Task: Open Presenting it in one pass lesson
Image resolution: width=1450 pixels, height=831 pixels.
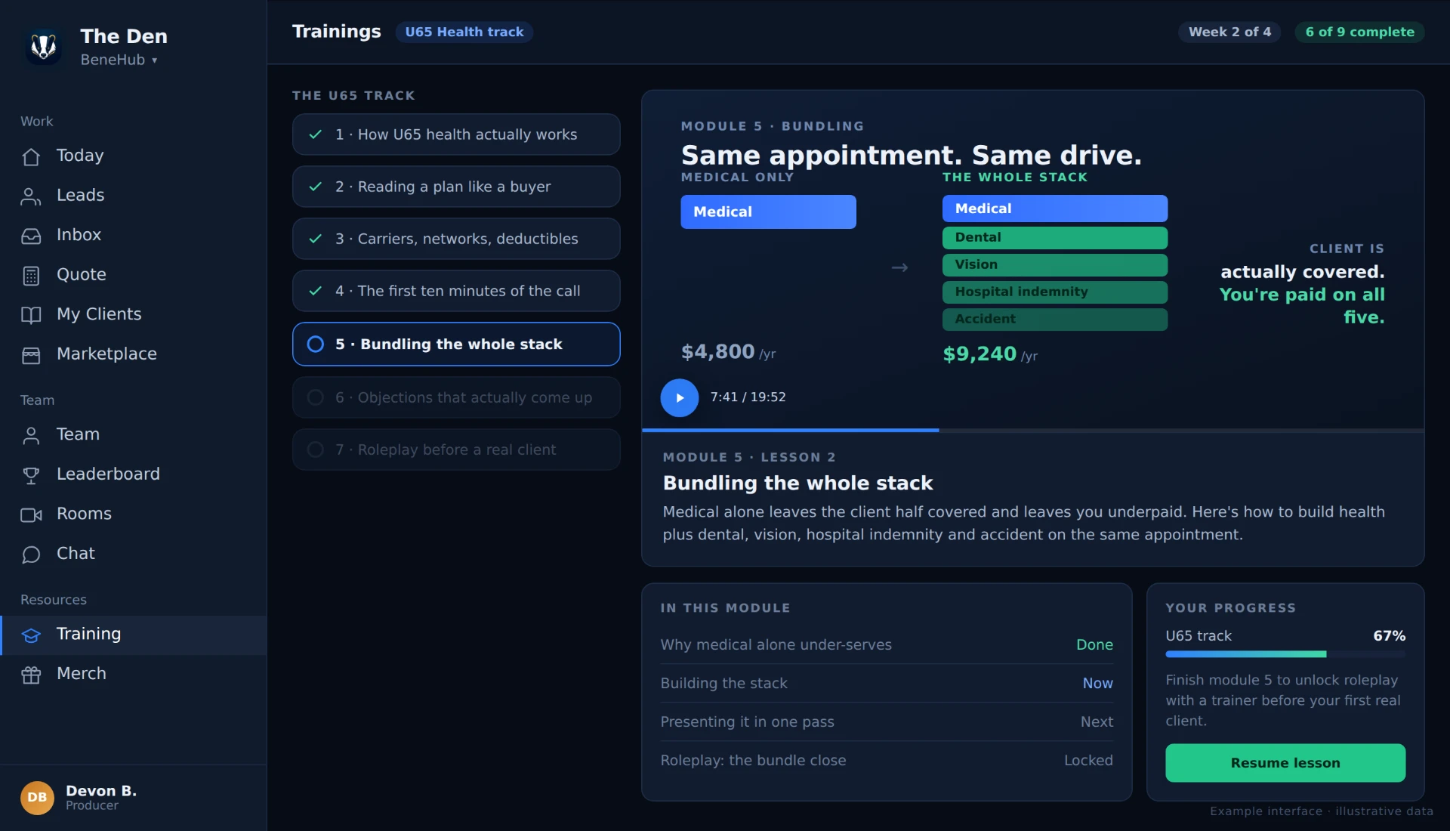Action: pyautogui.click(x=887, y=721)
